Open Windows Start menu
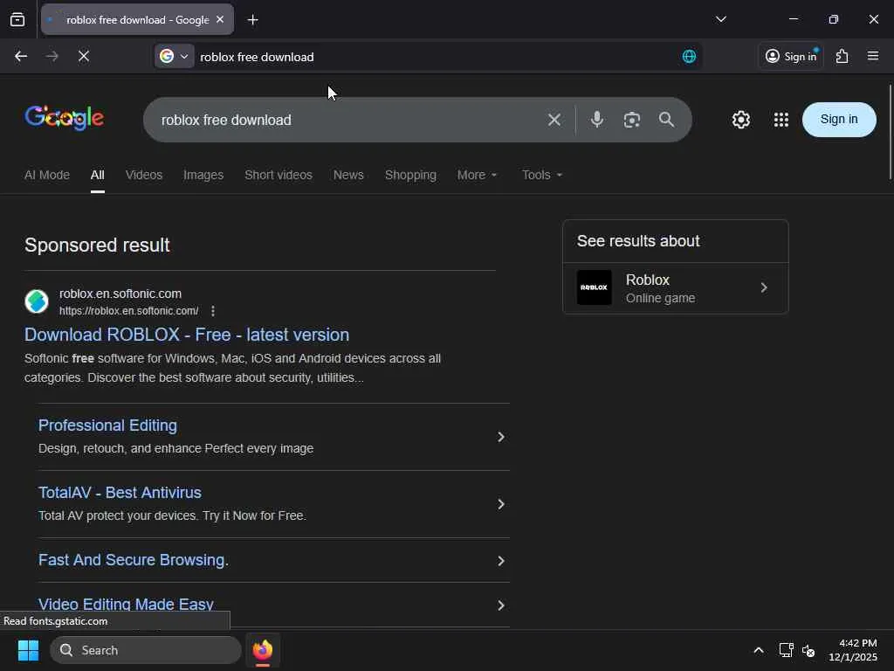894x671 pixels. pyautogui.click(x=28, y=650)
